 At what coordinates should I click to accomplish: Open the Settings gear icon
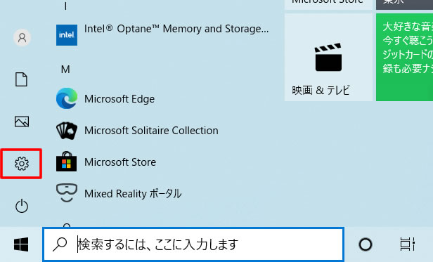(22, 164)
